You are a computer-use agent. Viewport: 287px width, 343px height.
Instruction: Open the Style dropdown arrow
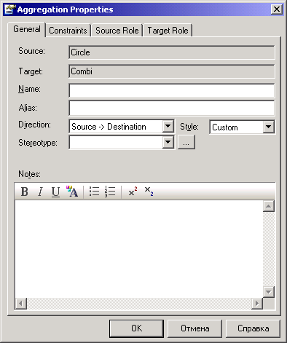pos(269,127)
